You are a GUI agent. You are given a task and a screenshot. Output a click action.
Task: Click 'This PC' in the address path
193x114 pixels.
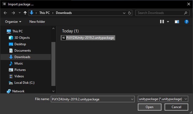44,13
